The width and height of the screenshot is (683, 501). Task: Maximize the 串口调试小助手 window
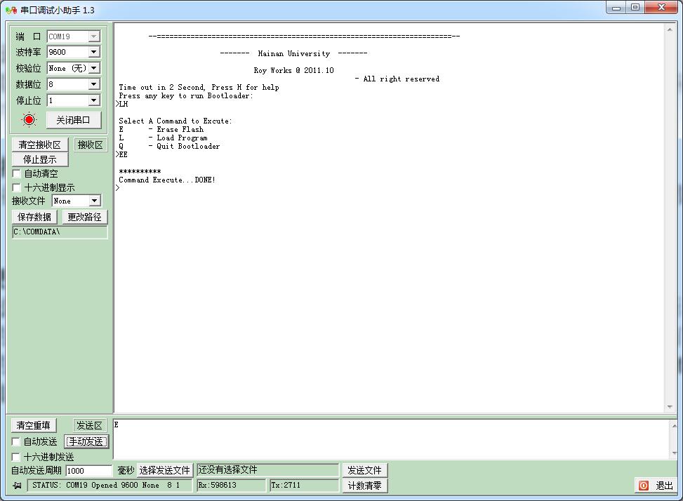pos(635,8)
